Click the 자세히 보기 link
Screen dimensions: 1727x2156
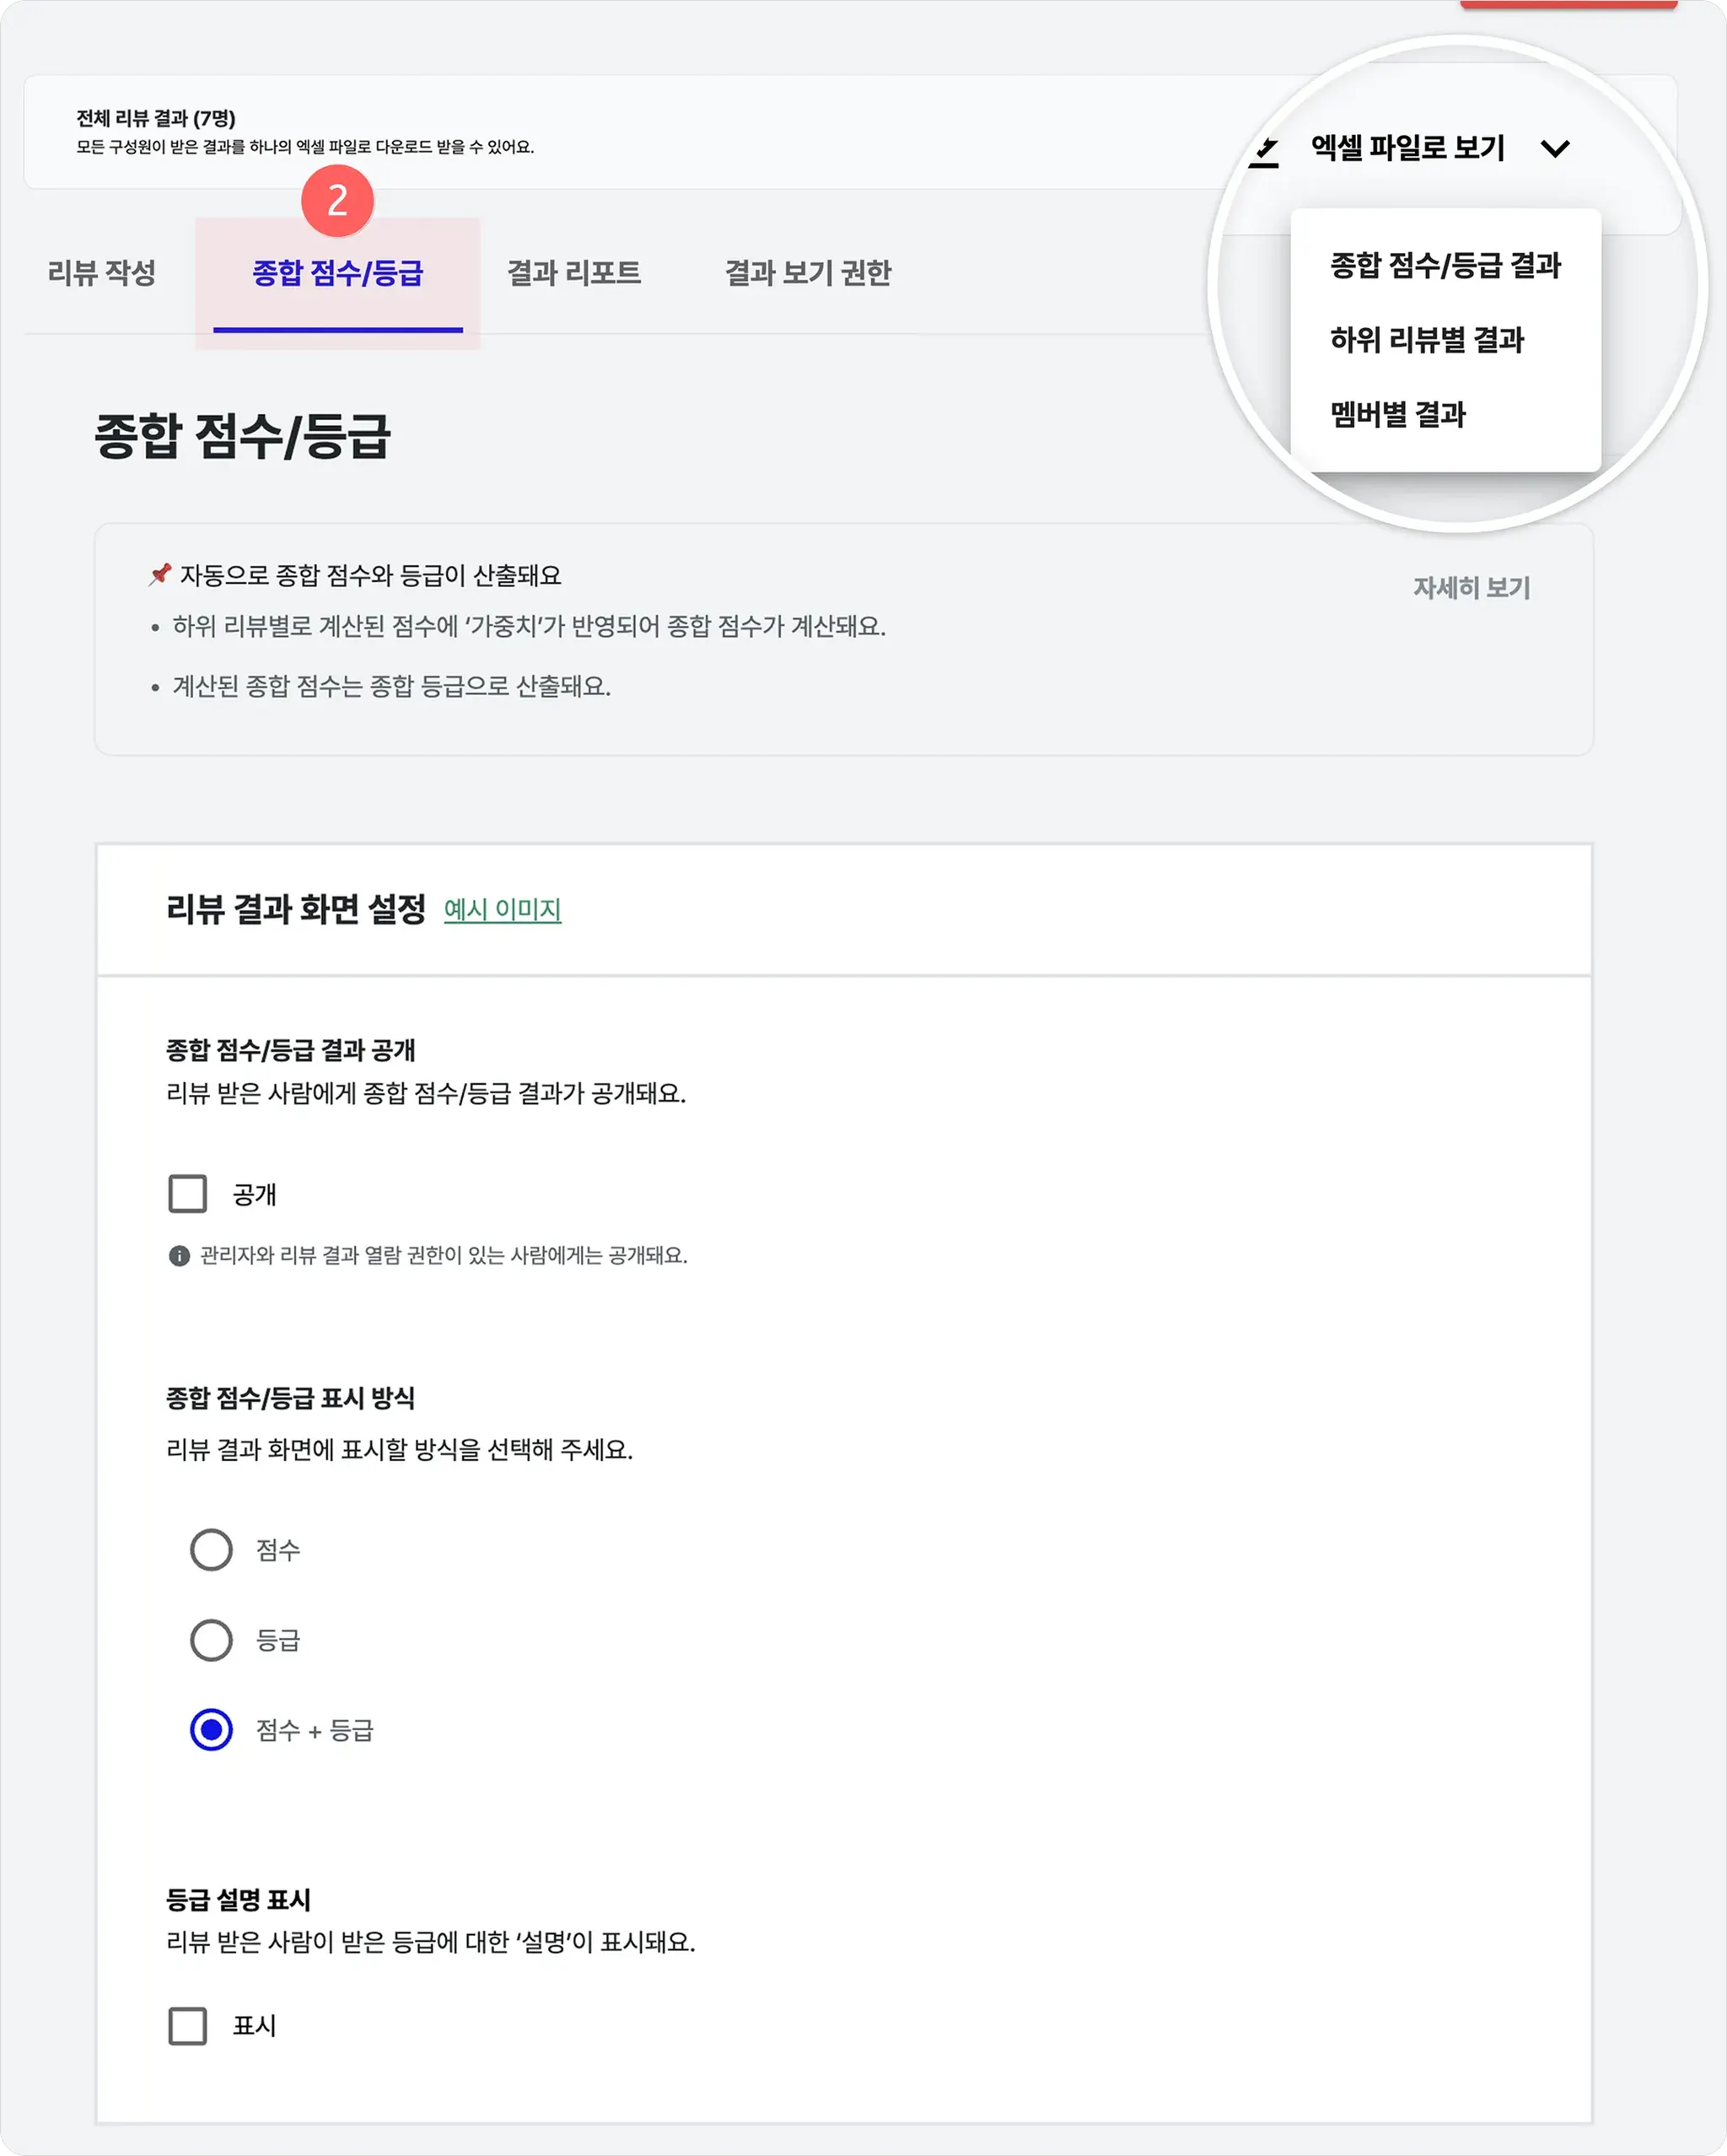(x=1471, y=588)
